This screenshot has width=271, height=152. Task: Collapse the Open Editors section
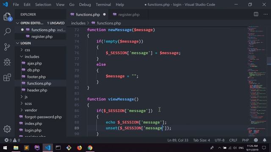(17, 23)
